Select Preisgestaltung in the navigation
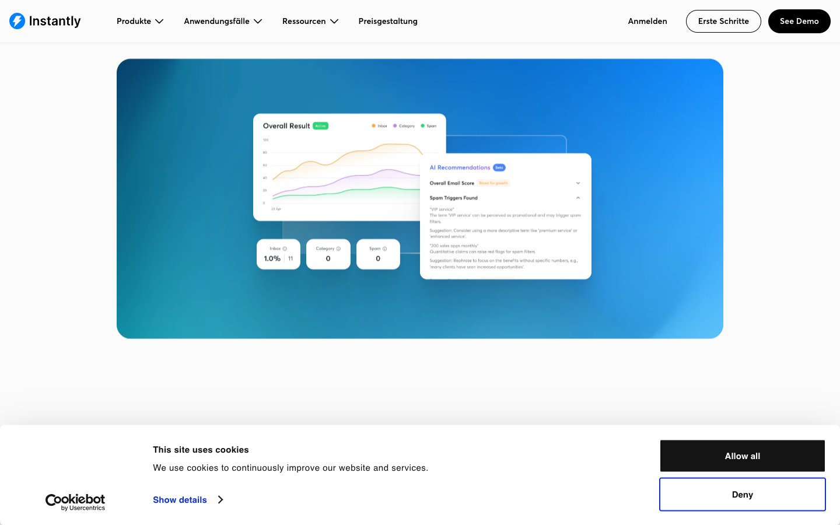Image resolution: width=840 pixels, height=525 pixels. (x=388, y=21)
